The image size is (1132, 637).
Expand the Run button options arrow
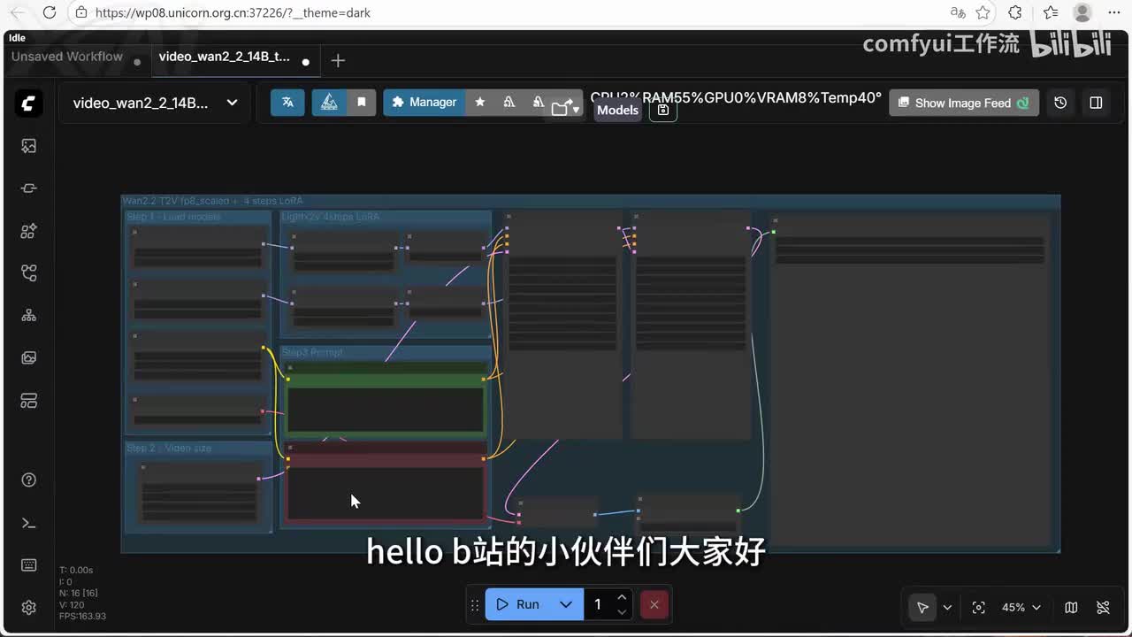[x=566, y=604]
